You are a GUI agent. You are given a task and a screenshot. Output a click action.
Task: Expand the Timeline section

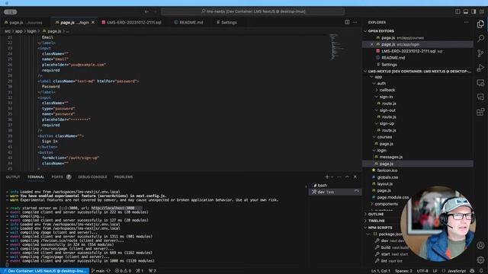[x=376, y=221]
